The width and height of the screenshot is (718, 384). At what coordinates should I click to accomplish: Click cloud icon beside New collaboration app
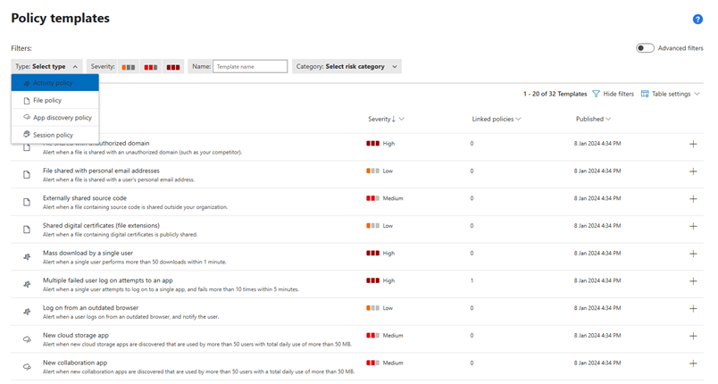coord(26,366)
